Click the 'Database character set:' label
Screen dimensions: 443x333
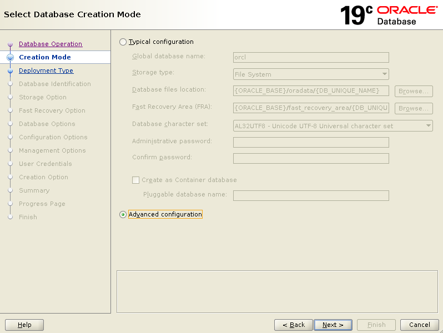[170, 124]
